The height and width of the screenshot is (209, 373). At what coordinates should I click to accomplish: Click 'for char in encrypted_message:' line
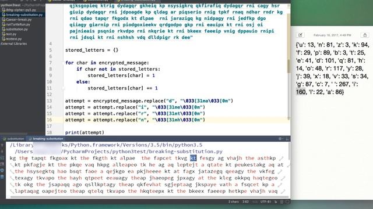107,63
